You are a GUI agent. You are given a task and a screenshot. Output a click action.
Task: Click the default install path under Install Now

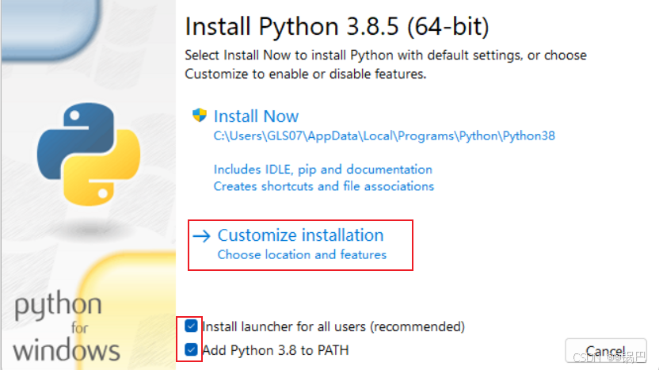[384, 135]
